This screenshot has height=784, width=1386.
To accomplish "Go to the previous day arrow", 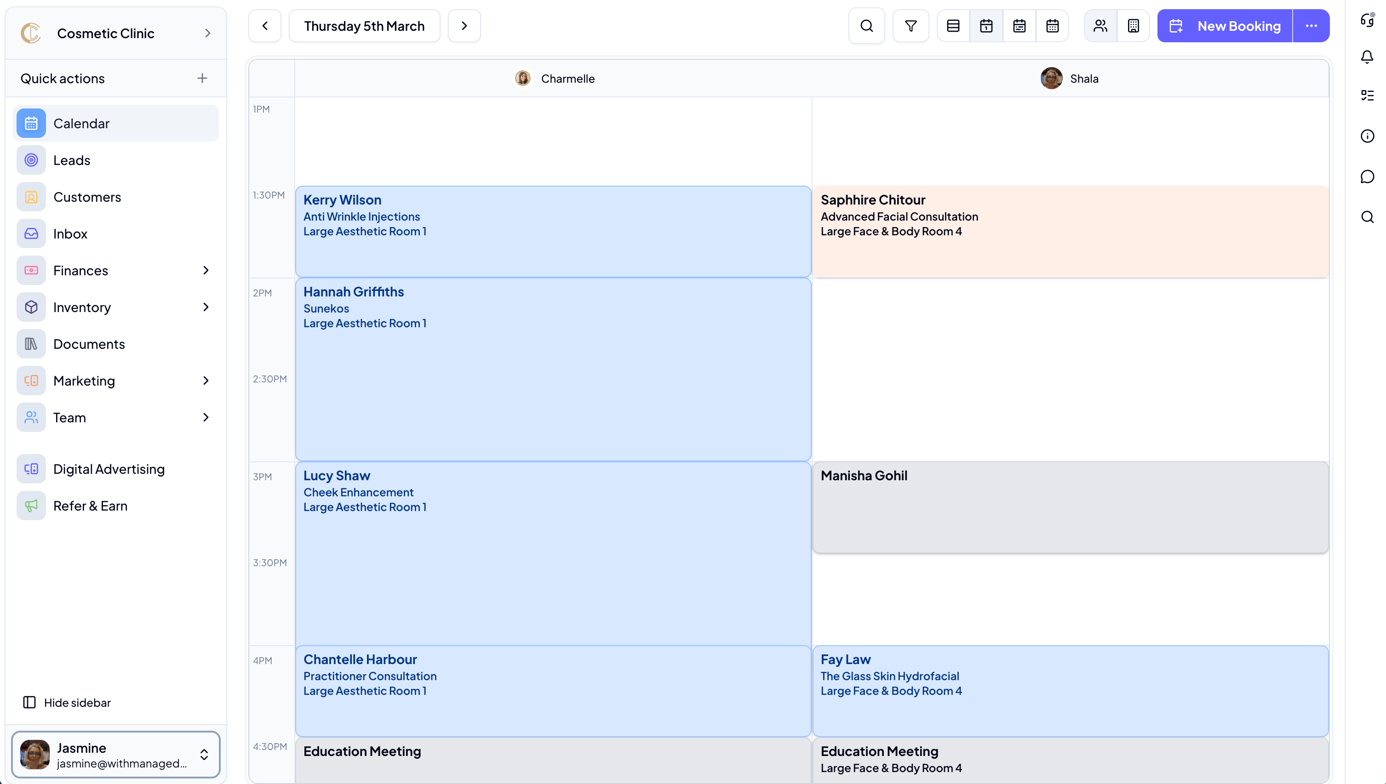I will 264,26.
